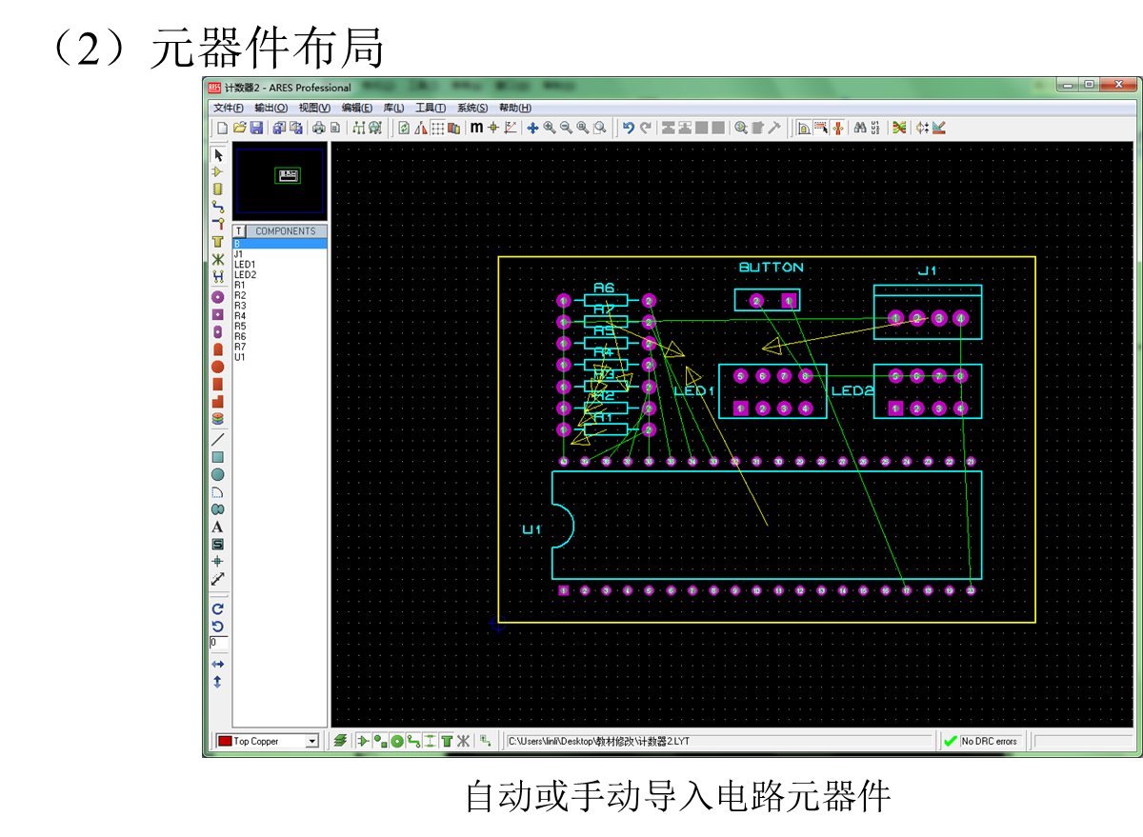The height and width of the screenshot is (837, 1143).
Task: Select the arrow Selection mode tool
Action: click(x=218, y=154)
